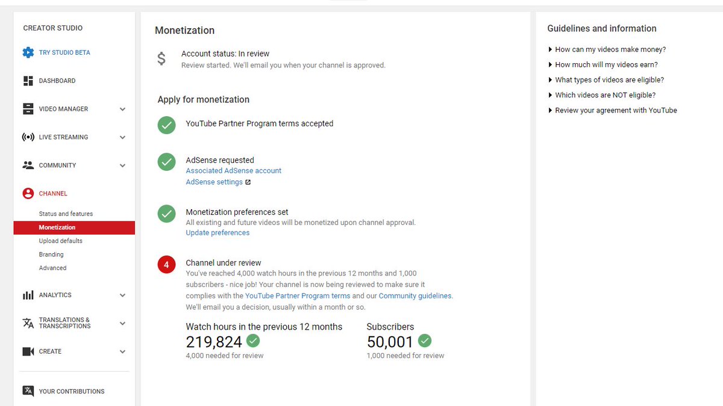Click green checkmark beside Partner Program terms accepted

(167, 125)
